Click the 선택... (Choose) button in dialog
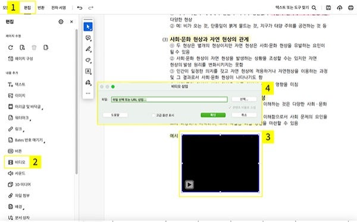Image resolution: width=357 pixels, height=222 pixels. click(x=244, y=99)
